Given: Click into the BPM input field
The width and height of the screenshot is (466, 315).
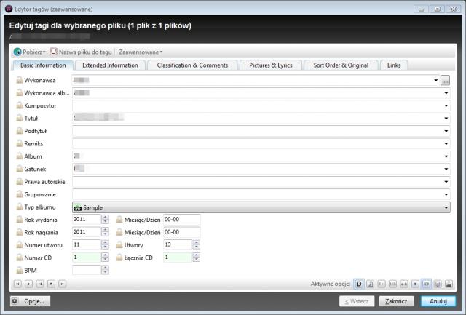Looking at the screenshot, I should [x=86, y=270].
